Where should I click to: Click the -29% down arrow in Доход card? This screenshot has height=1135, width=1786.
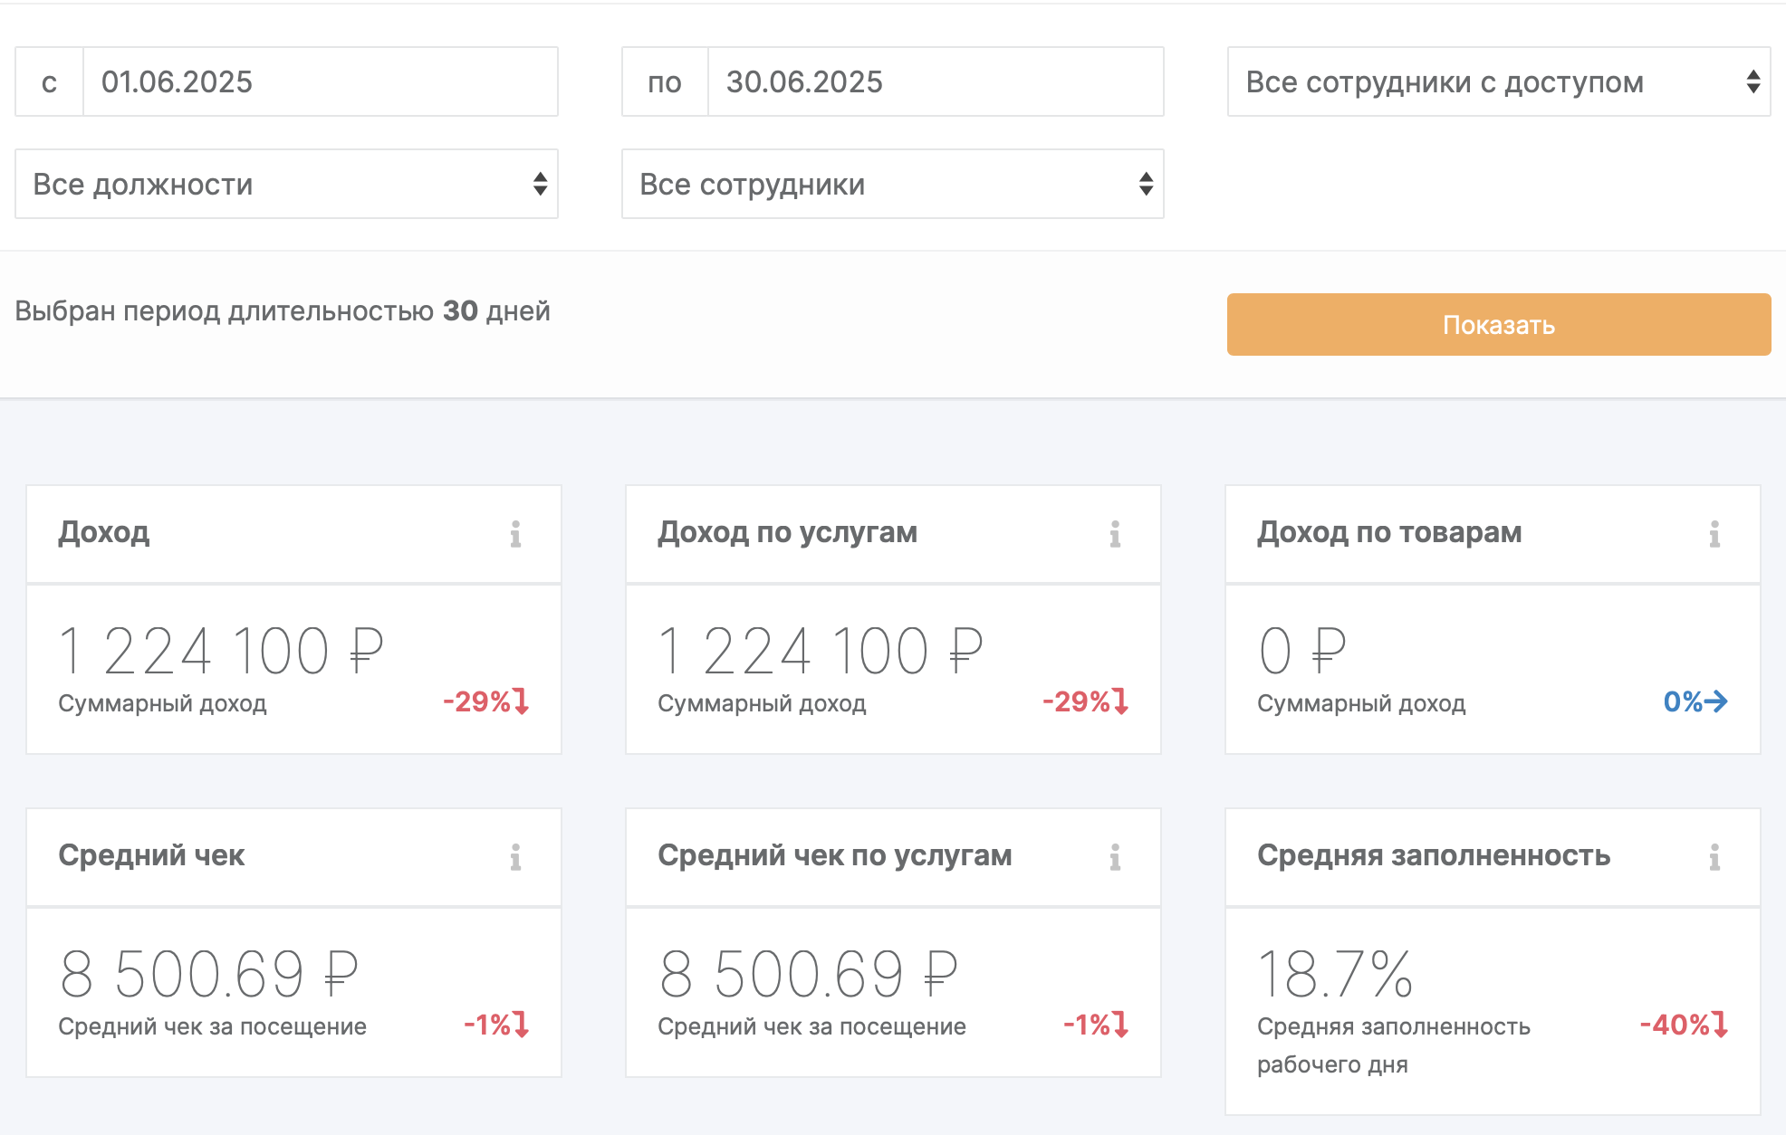pos(521,701)
